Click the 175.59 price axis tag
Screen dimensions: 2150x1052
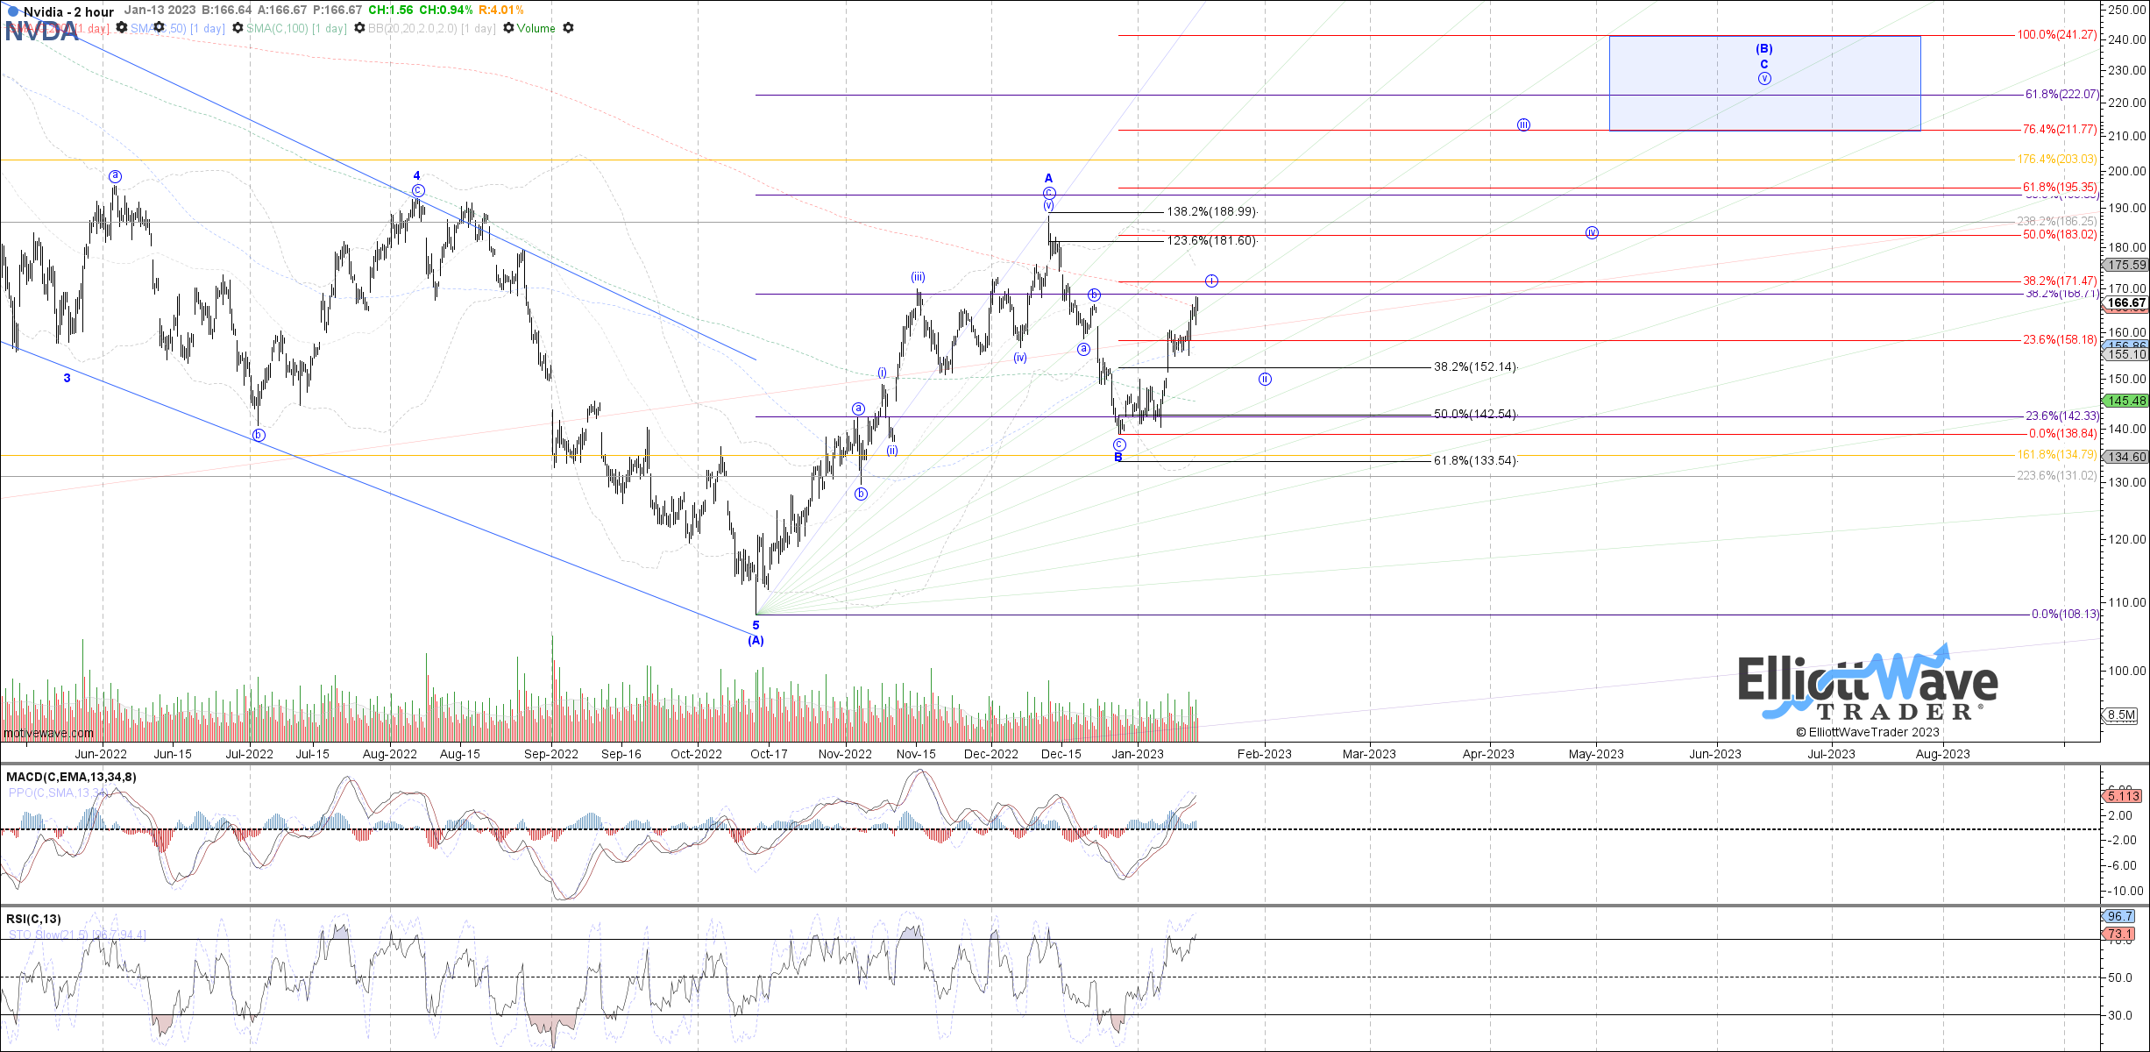(x=2126, y=265)
